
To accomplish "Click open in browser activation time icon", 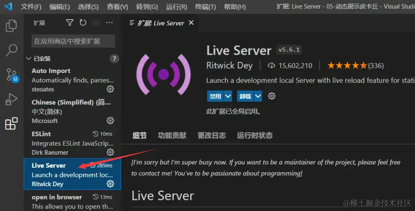I will point(96,197).
